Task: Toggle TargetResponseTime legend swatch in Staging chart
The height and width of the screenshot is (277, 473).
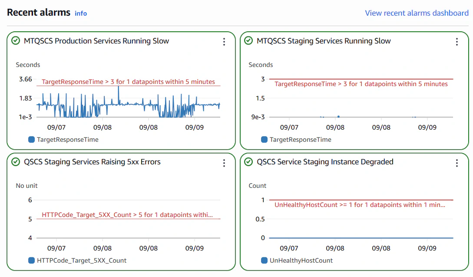Action: [x=264, y=140]
